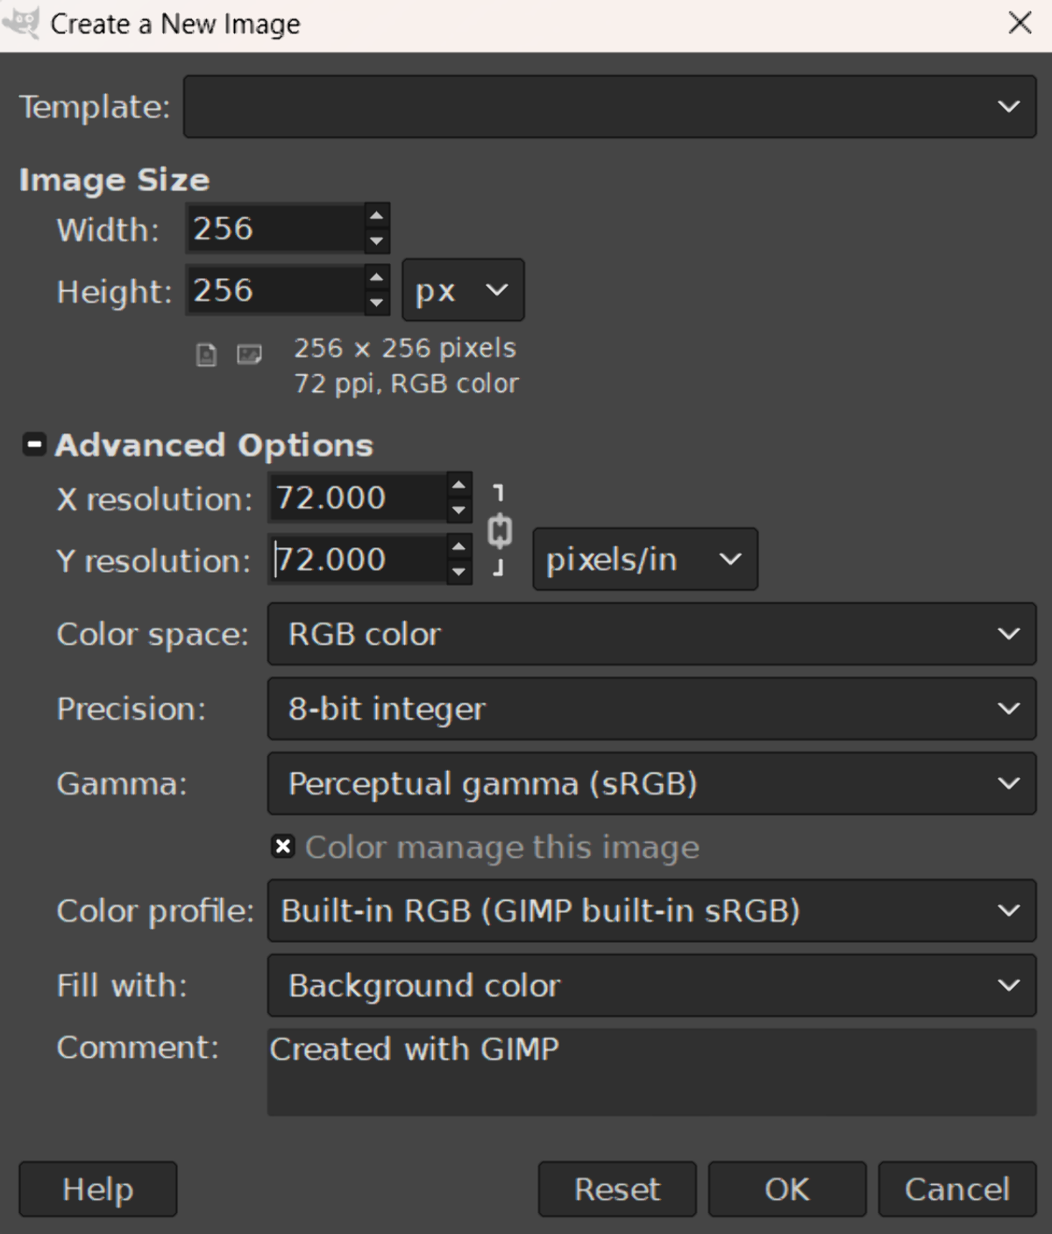Collapse the Advanced Options section
The width and height of the screenshot is (1052, 1234).
click(34, 446)
